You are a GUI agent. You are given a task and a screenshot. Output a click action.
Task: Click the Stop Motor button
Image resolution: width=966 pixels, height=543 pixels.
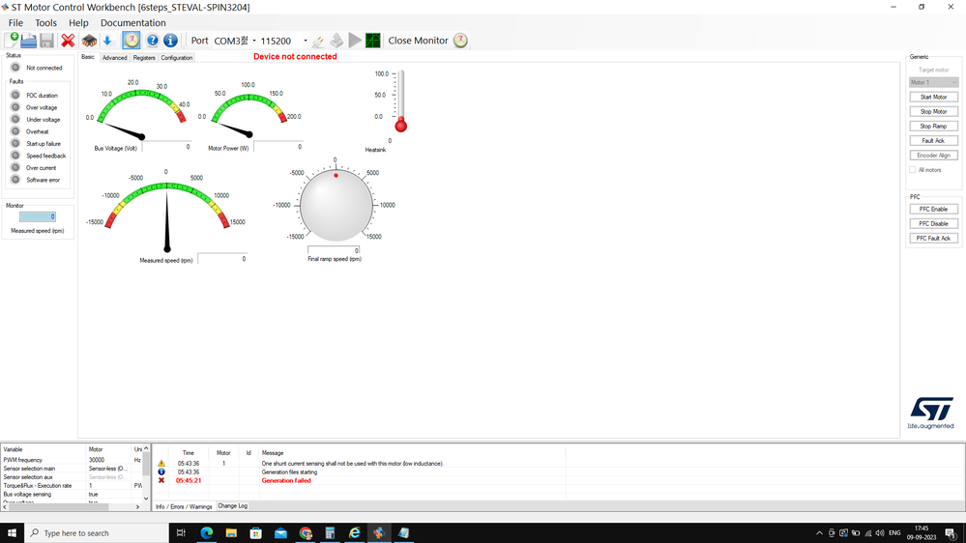pos(933,111)
